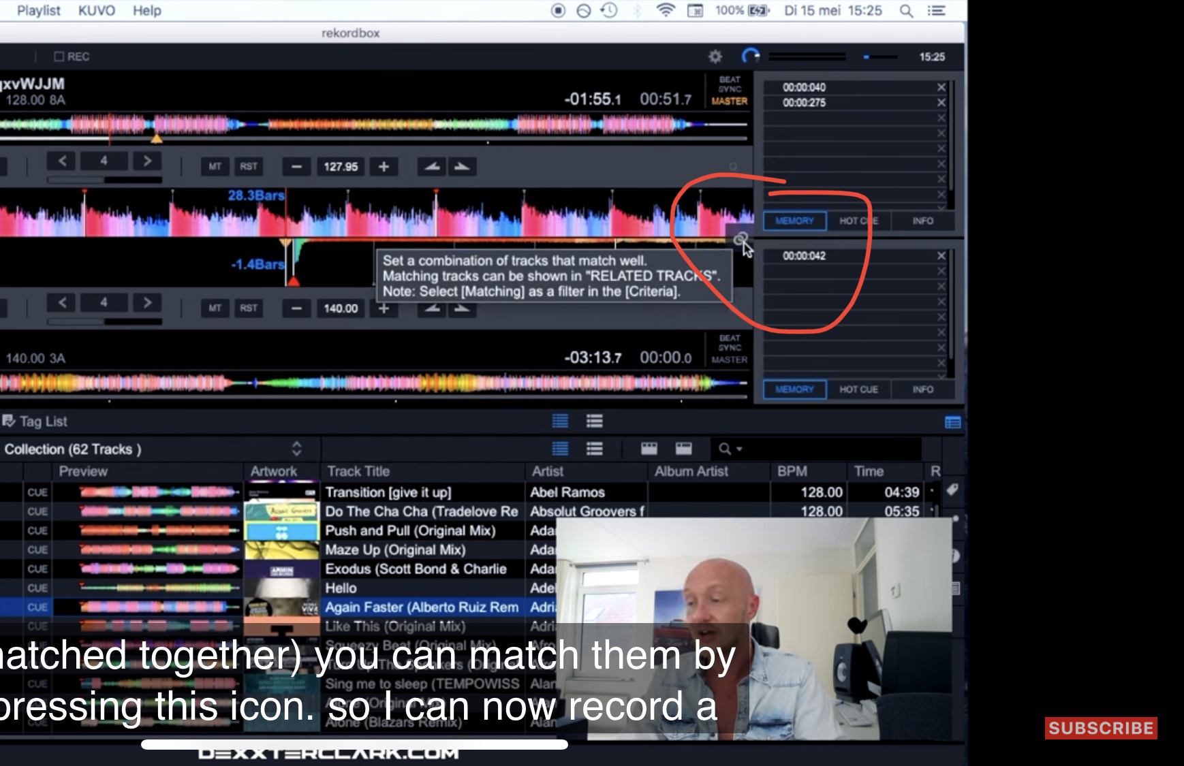Open the KUVO menu
The width and height of the screenshot is (1184, 766).
tap(96, 10)
